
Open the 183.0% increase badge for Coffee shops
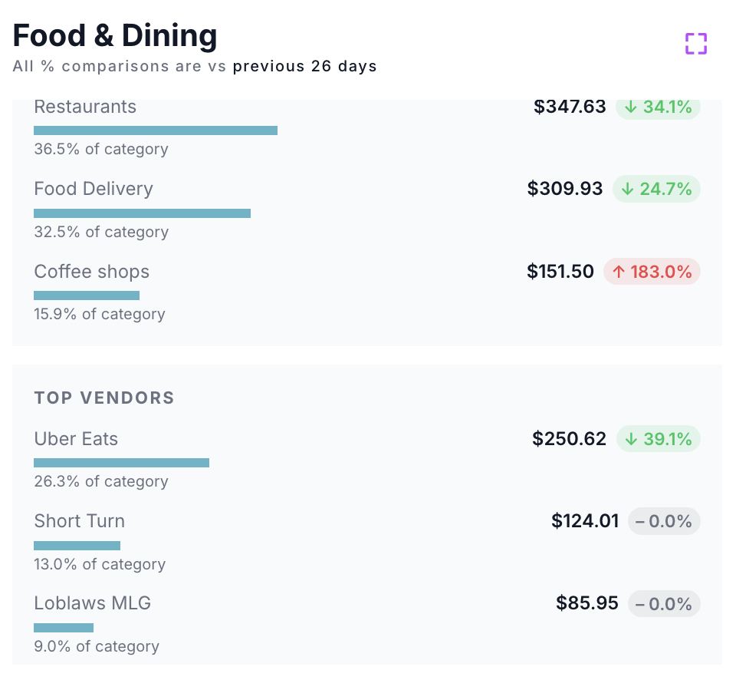[x=652, y=272]
